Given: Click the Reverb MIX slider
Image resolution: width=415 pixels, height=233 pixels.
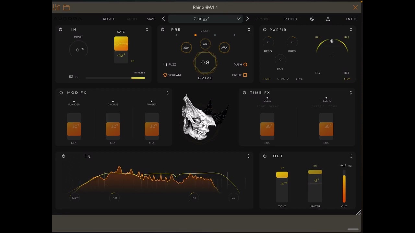Looking at the screenshot, I should (x=326, y=126).
